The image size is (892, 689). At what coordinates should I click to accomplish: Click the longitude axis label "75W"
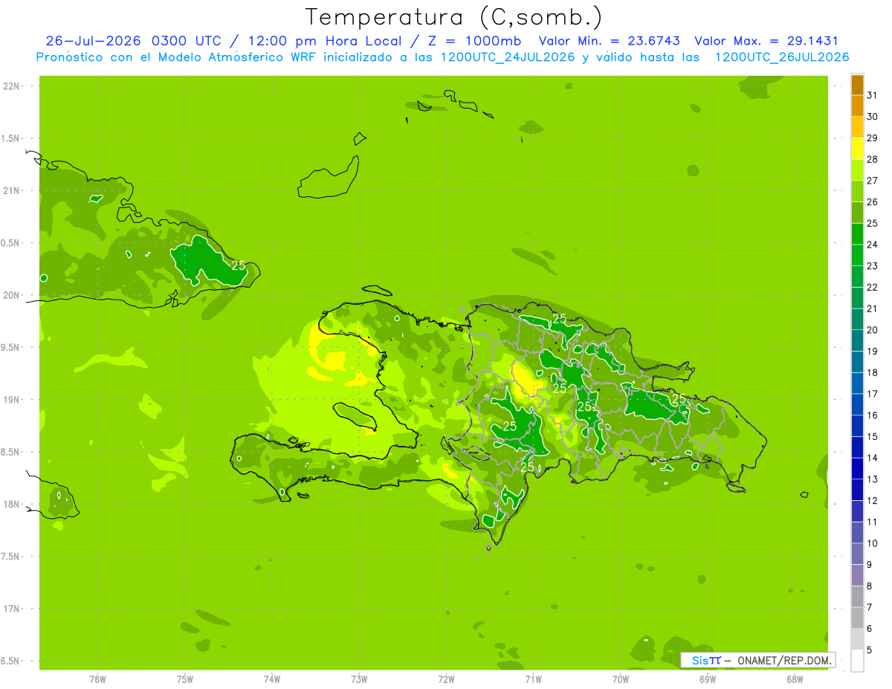185,679
